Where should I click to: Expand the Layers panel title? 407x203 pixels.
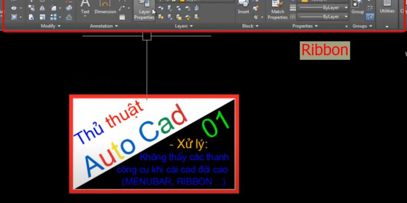(x=184, y=26)
